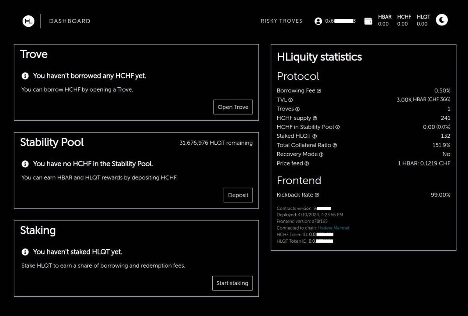Open the Hedera Mainnet chain link
Viewport: 468px width, 316px height.
click(x=334, y=228)
